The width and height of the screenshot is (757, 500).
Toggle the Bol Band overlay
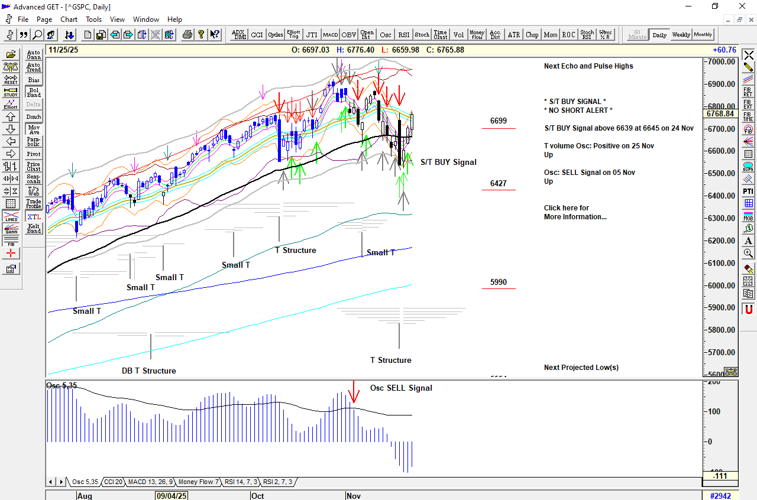[34, 92]
